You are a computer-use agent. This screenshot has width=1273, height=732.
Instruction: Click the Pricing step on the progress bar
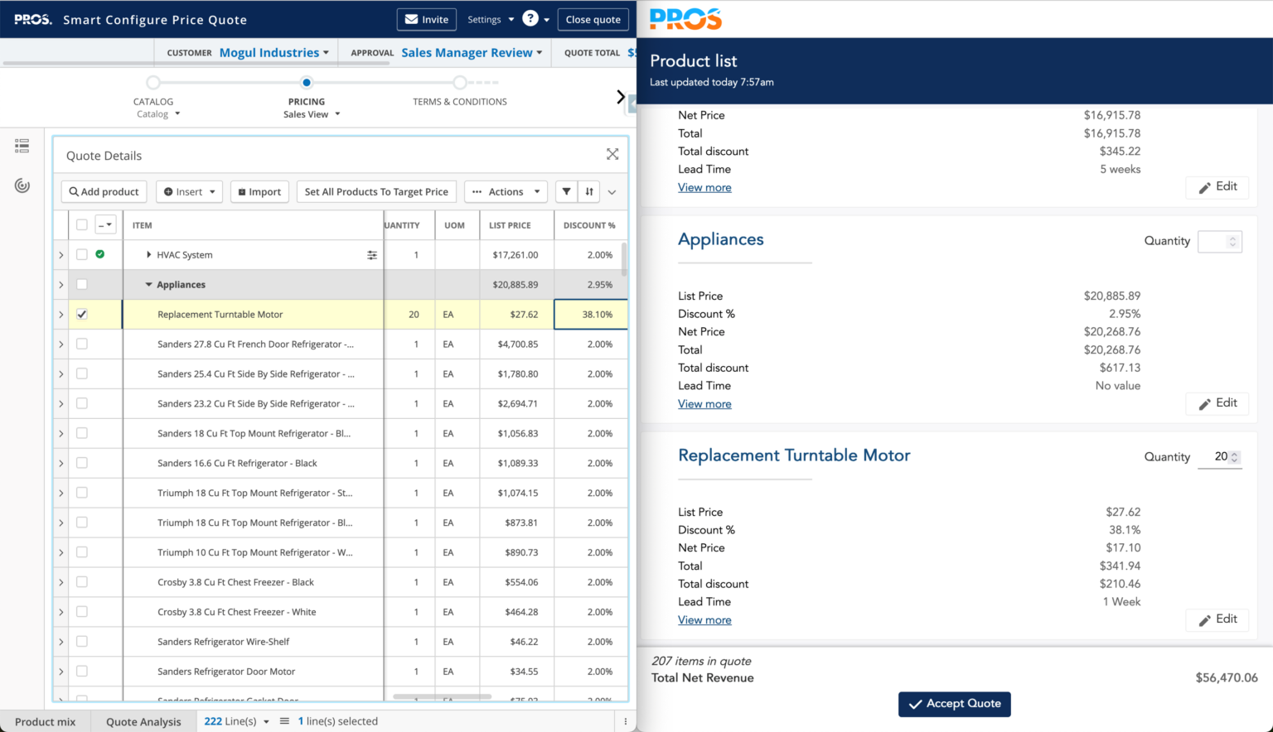[x=307, y=82]
